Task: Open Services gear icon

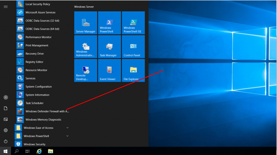Action: pyautogui.click(x=20, y=78)
